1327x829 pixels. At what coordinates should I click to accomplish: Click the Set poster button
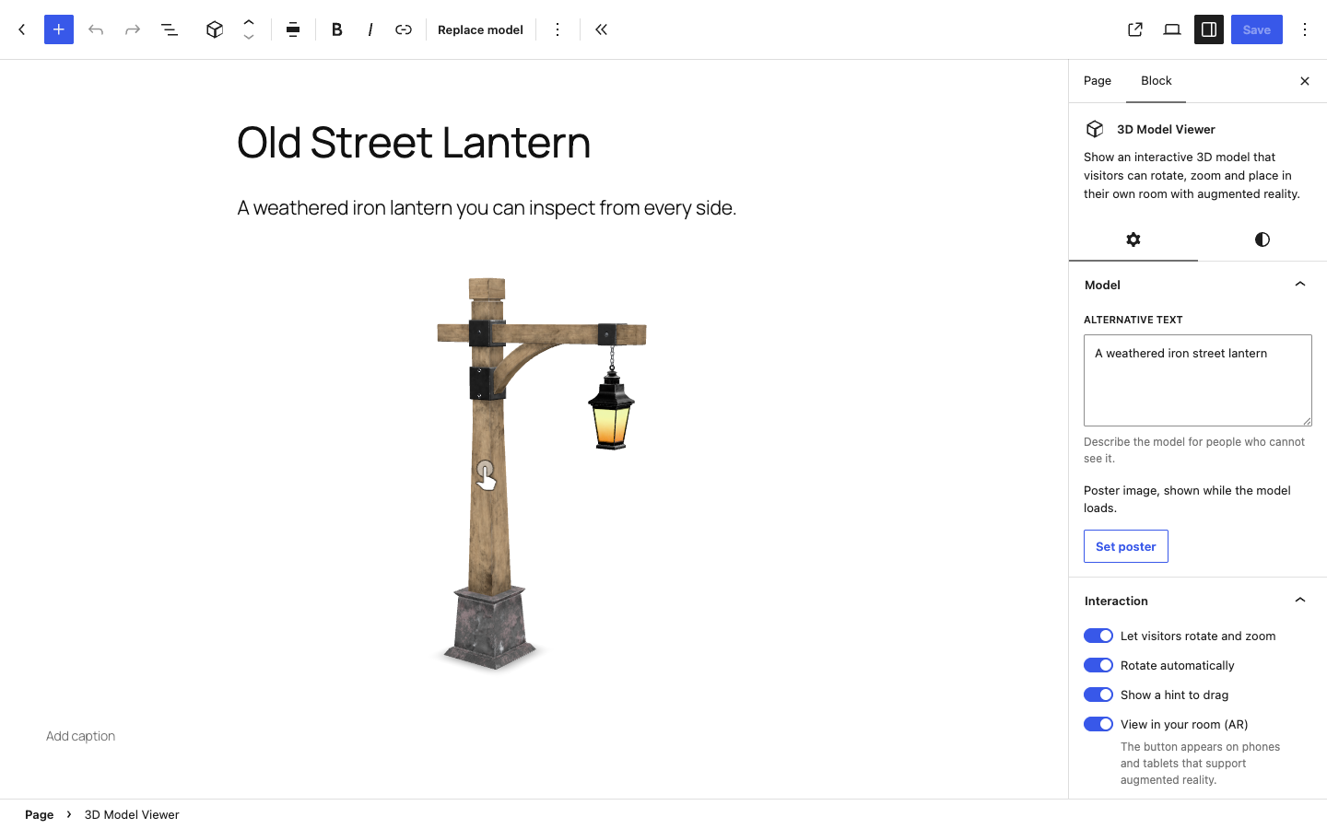1126,546
